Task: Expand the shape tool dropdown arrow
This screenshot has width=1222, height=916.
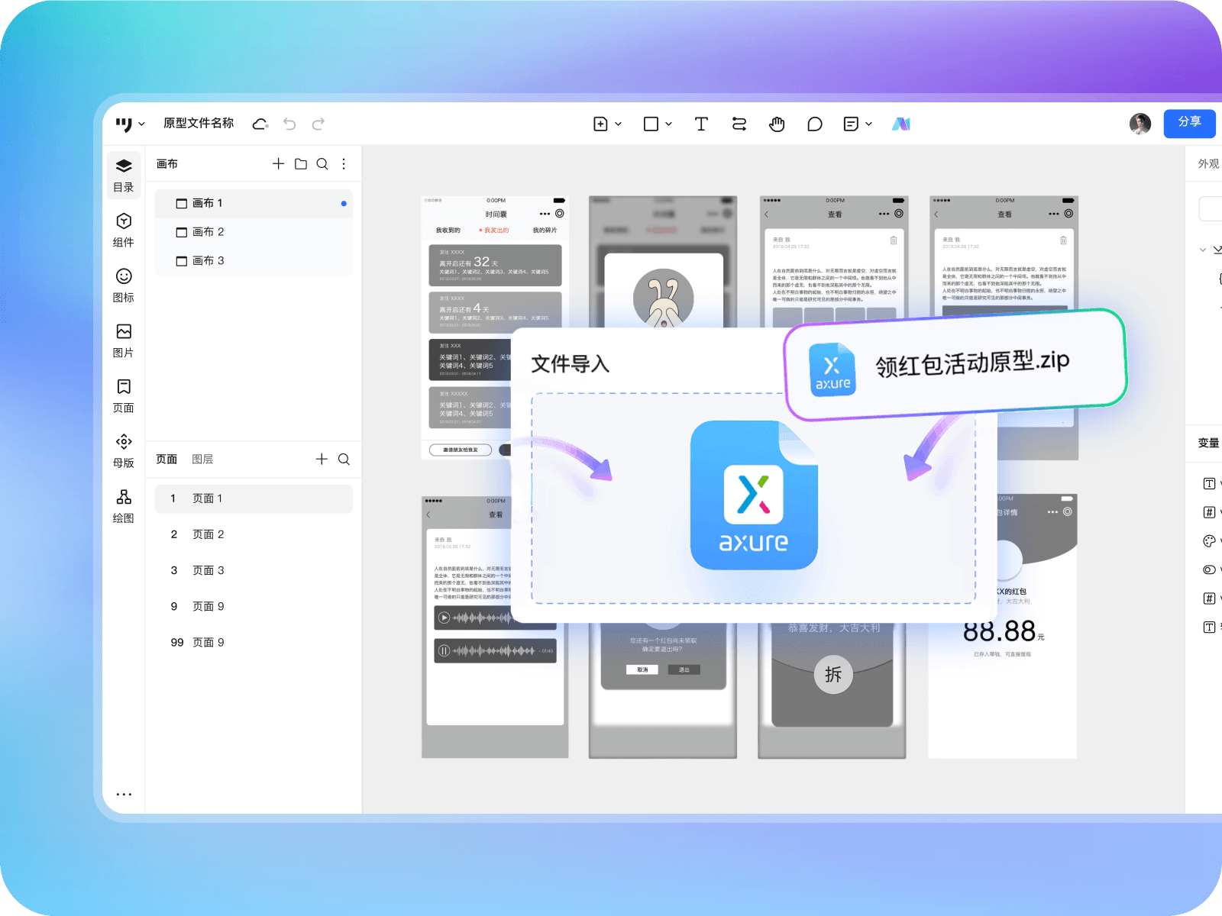Action: [x=669, y=124]
